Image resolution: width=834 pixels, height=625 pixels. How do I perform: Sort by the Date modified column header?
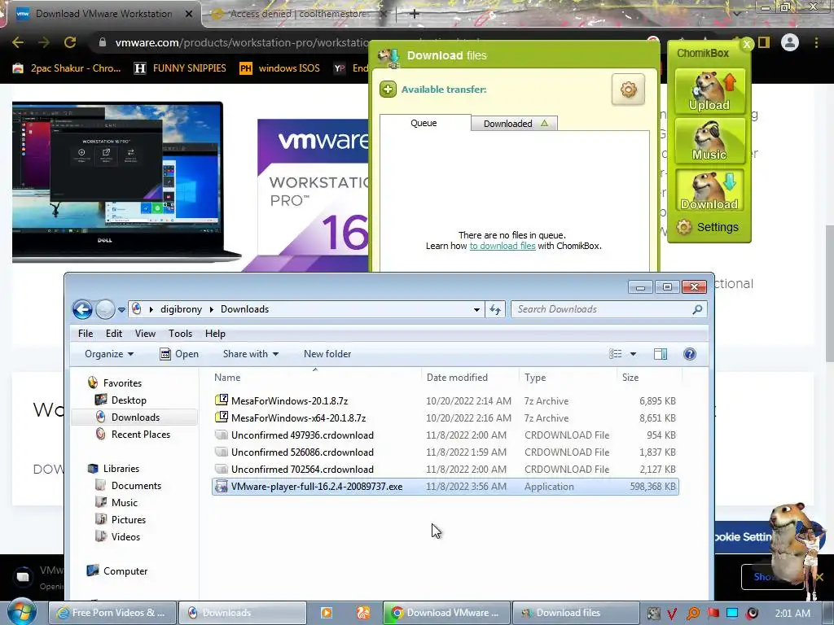click(x=470, y=378)
